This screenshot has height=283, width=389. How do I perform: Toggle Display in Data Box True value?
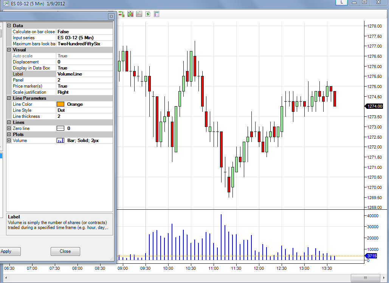coord(85,68)
